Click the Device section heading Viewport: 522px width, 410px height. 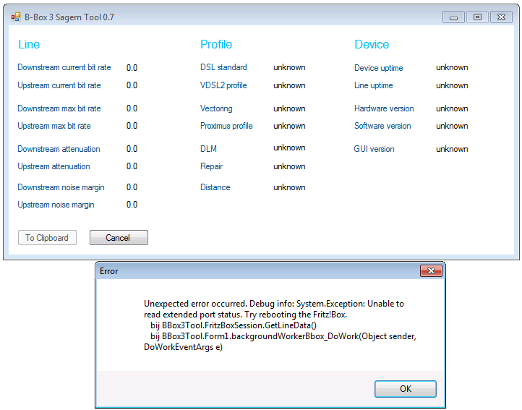[x=372, y=45]
